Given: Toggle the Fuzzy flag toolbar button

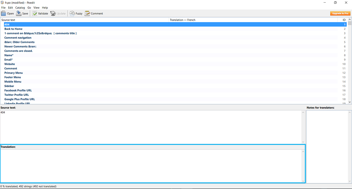Looking at the screenshot, I should click(76, 13).
